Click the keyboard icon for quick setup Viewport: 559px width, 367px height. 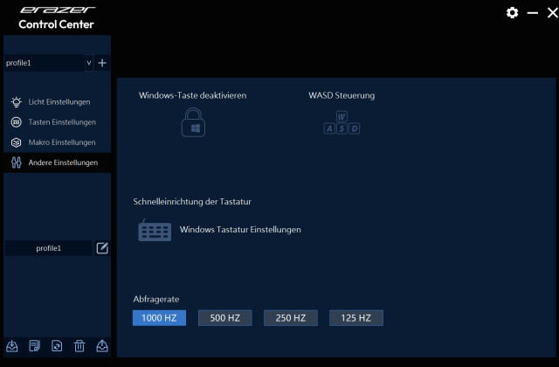click(x=155, y=230)
